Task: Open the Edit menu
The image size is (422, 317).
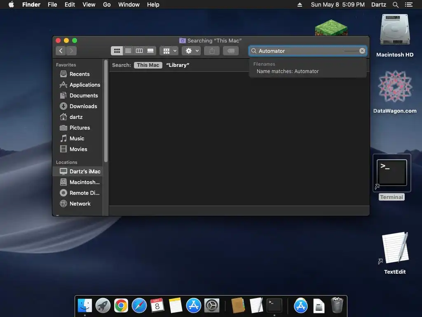Action: (70, 5)
